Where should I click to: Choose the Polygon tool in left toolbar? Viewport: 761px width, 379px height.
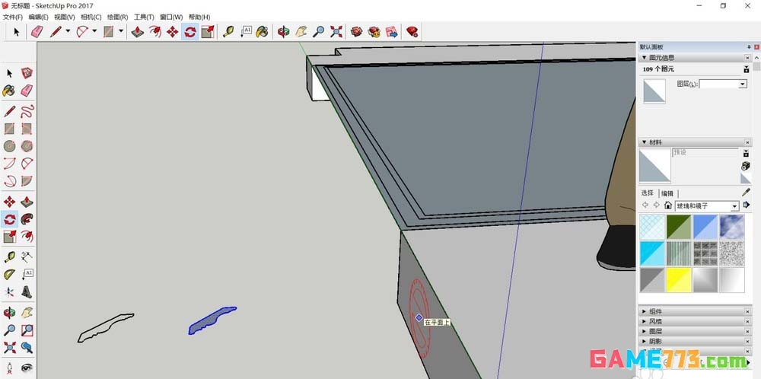click(x=27, y=145)
